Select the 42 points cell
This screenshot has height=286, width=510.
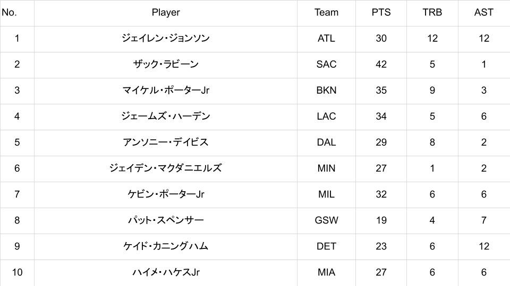click(381, 65)
